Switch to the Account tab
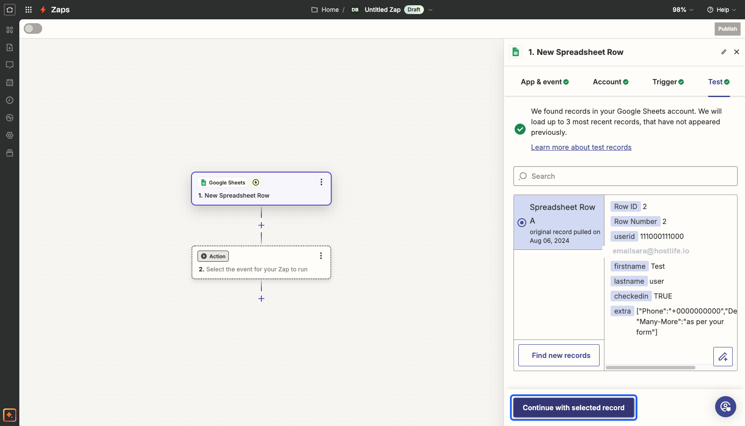 (x=611, y=82)
